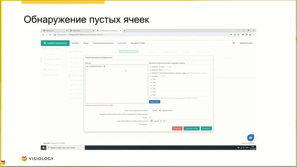The image size is (297, 167).
Task: Expand the 2023 year node
Action: (x=151, y=92)
